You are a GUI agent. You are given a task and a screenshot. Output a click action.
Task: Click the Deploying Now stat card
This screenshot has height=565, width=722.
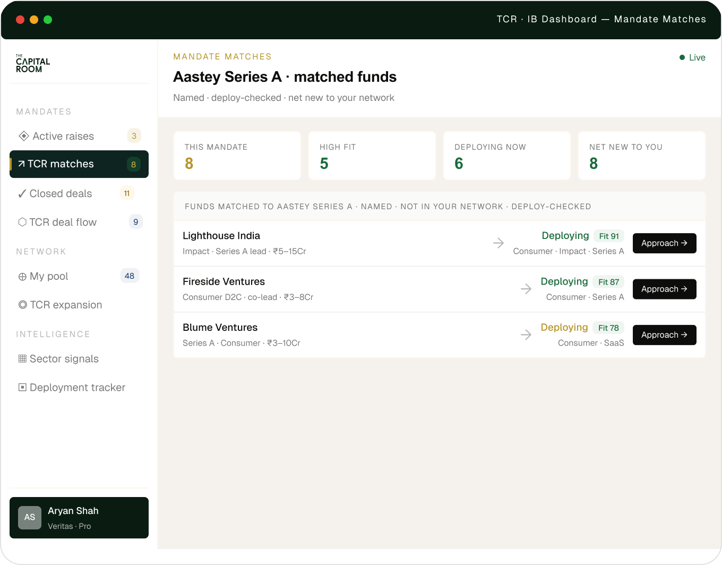[x=507, y=156]
